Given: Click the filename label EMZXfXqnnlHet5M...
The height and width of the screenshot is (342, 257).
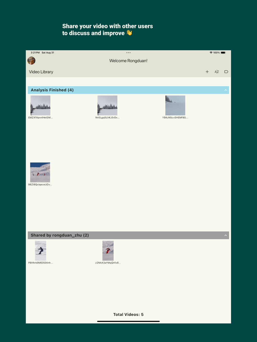Looking at the screenshot, I should tap(40, 118).
